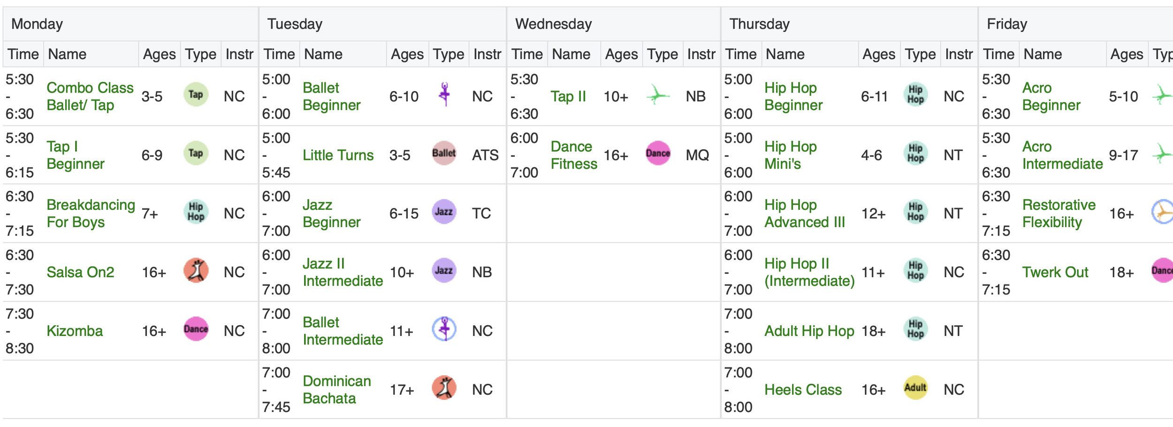Open the Combo Class Ballet/ Tap link
The width and height of the screenshot is (1173, 427).
[90, 96]
